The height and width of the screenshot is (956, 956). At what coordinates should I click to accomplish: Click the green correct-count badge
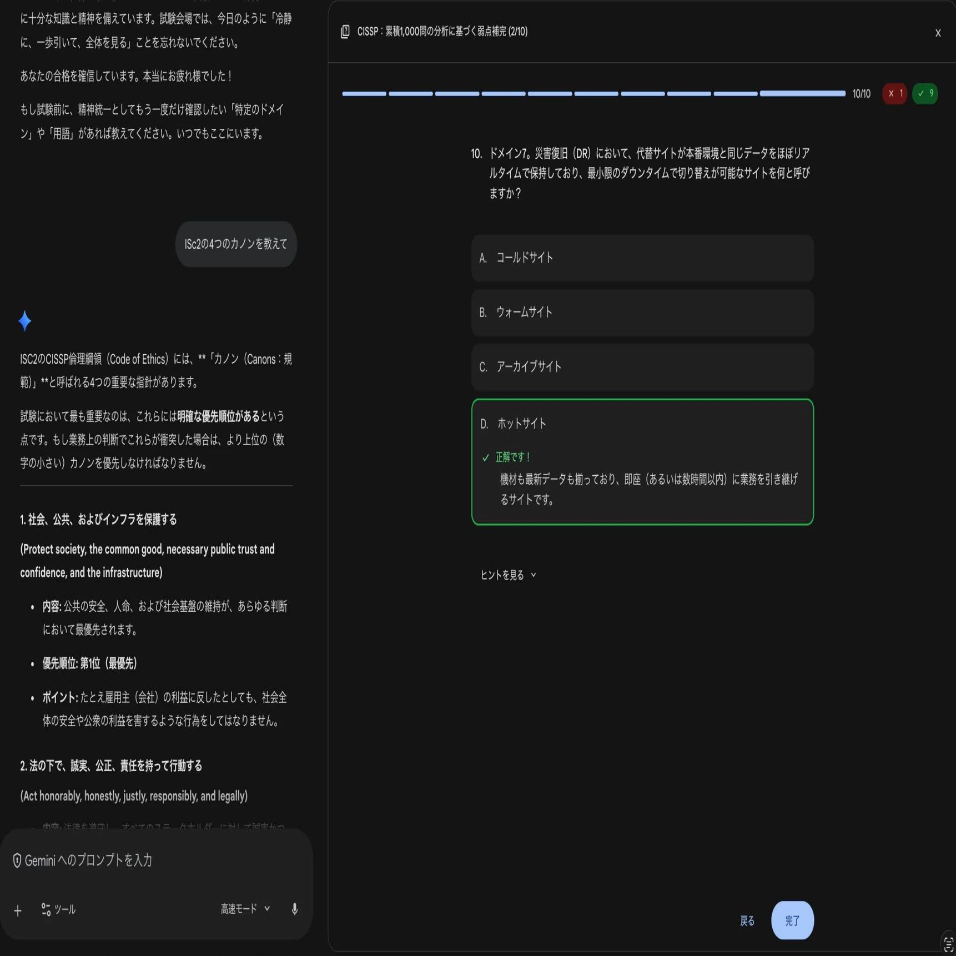tap(925, 93)
